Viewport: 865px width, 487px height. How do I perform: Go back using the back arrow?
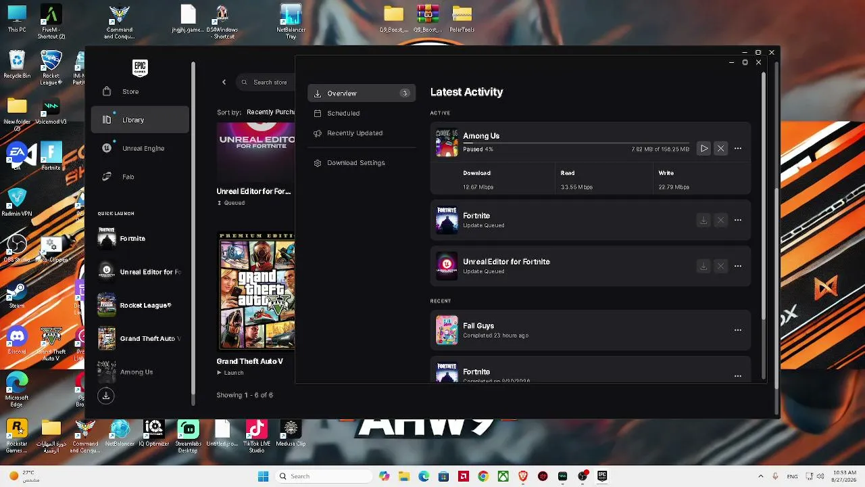(224, 82)
